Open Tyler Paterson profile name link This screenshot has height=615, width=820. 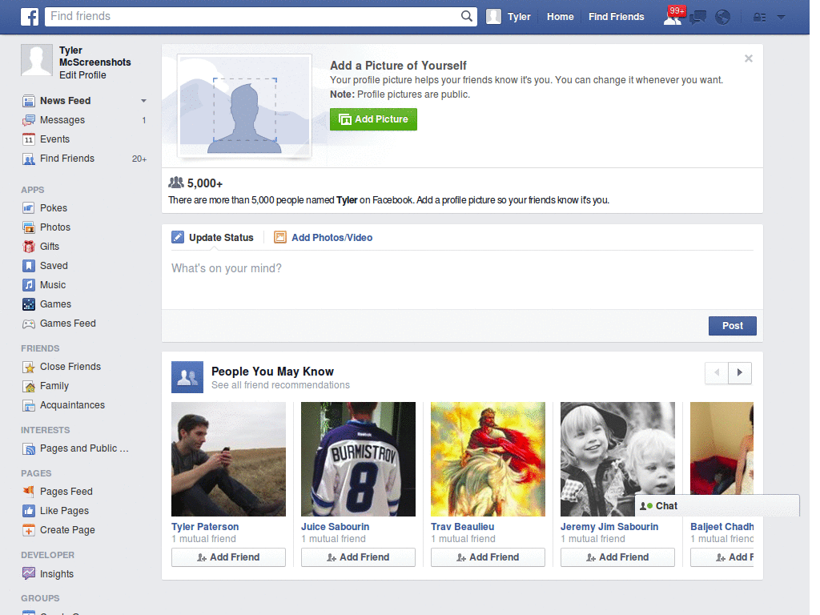[x=205, y=527]
